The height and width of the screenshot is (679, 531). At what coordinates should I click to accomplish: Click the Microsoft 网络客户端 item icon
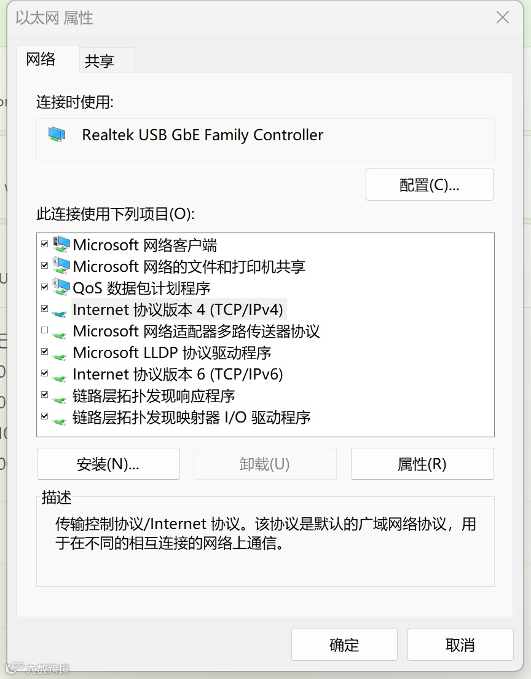coord(61,245)
